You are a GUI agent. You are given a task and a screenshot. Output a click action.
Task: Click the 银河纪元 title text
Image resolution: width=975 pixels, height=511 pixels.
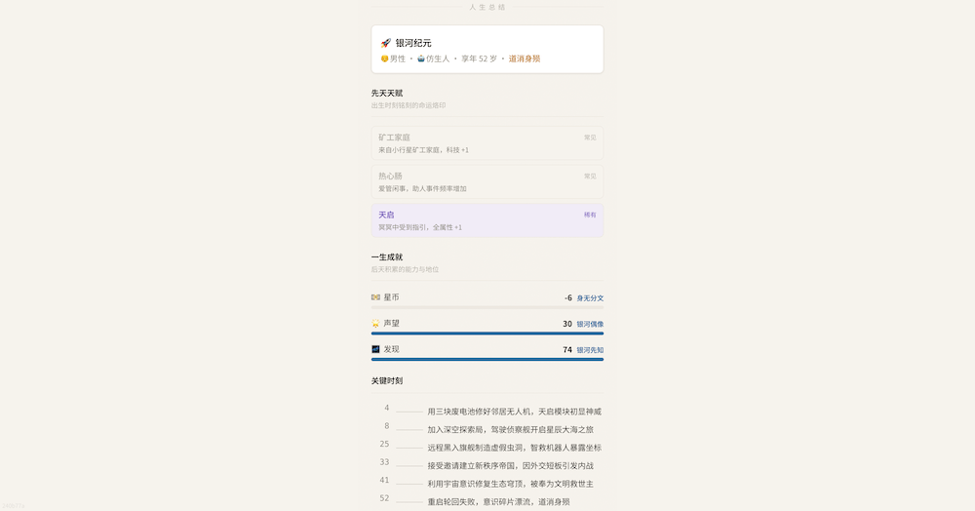click(x=413, y=43)
